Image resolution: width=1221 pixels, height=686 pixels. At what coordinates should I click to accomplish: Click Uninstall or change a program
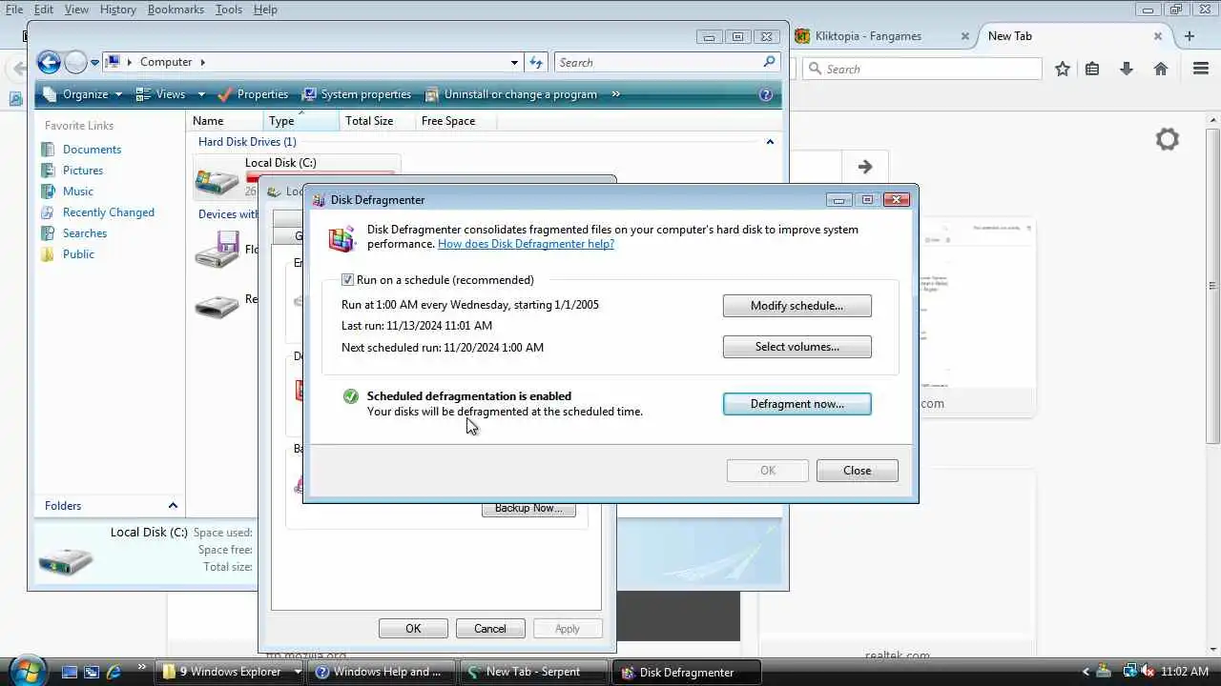pyautogui.click(x=509, y=94)
